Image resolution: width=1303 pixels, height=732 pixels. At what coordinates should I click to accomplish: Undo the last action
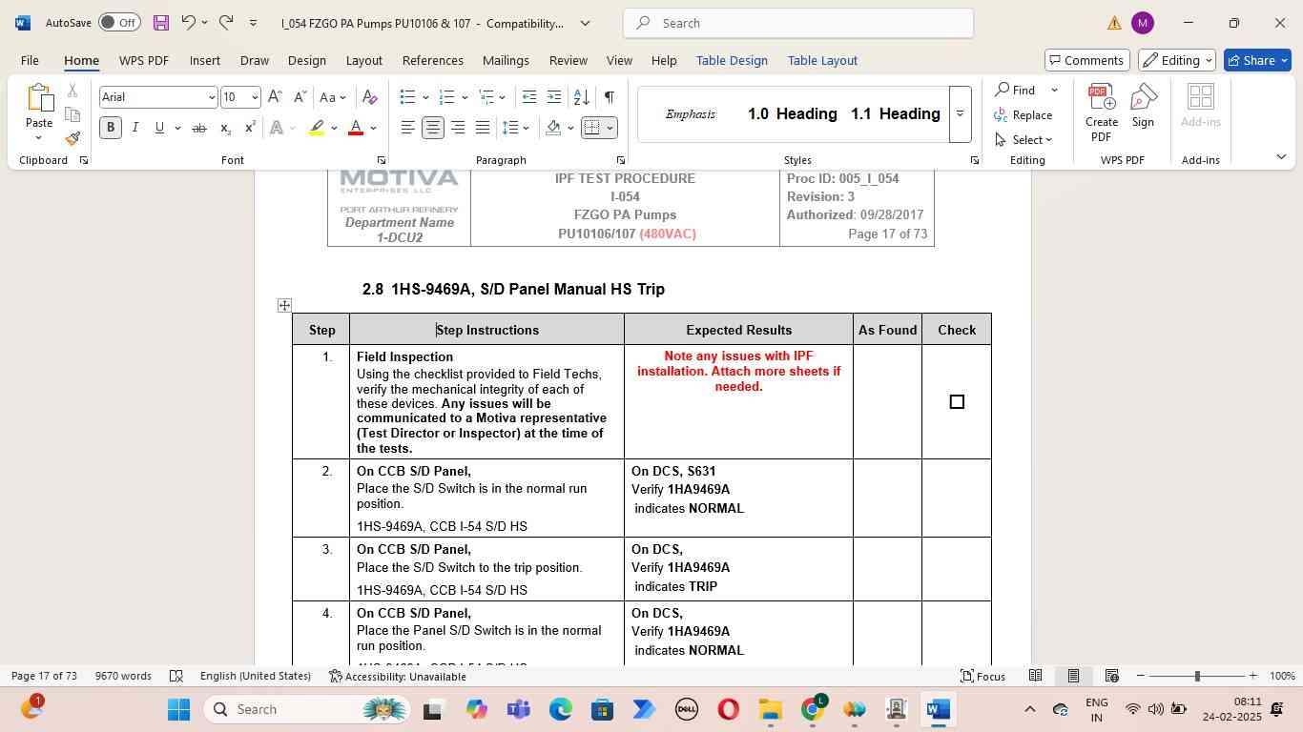pos(188,22)
